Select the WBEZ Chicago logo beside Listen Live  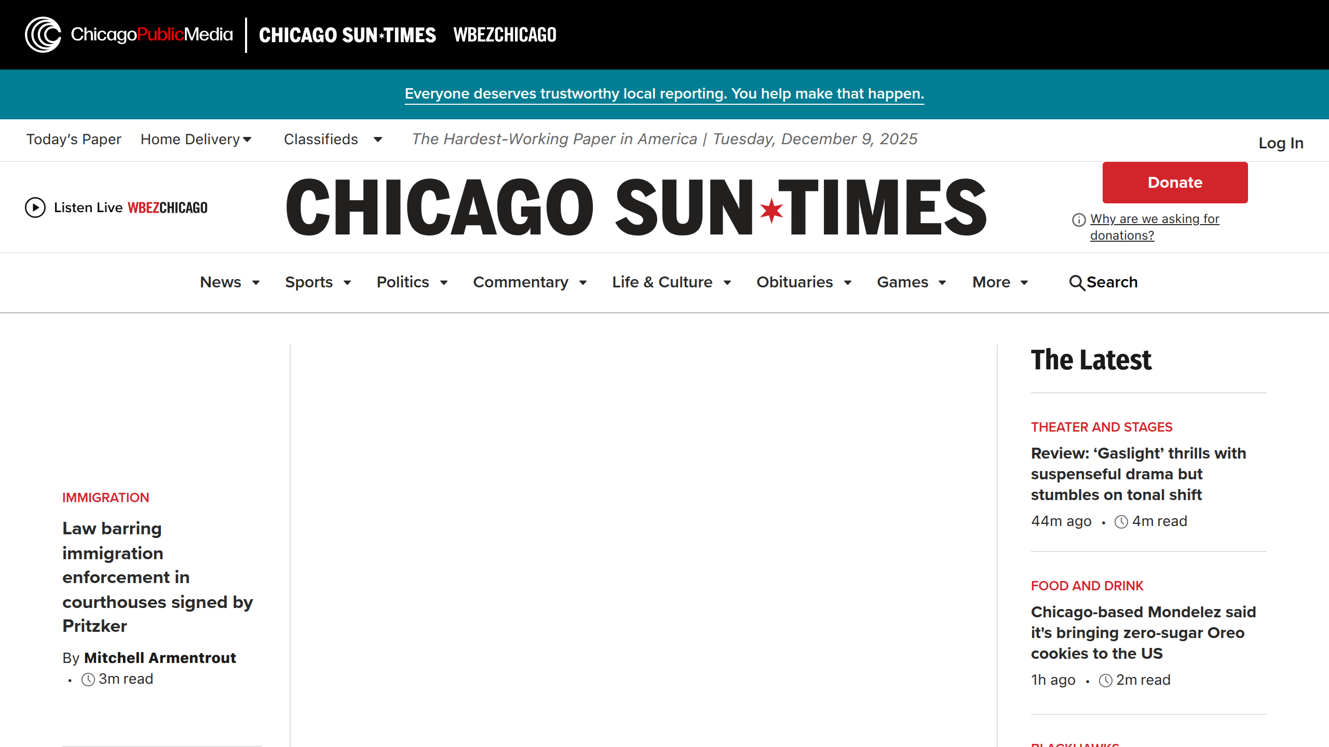click(x=167, y=207)
